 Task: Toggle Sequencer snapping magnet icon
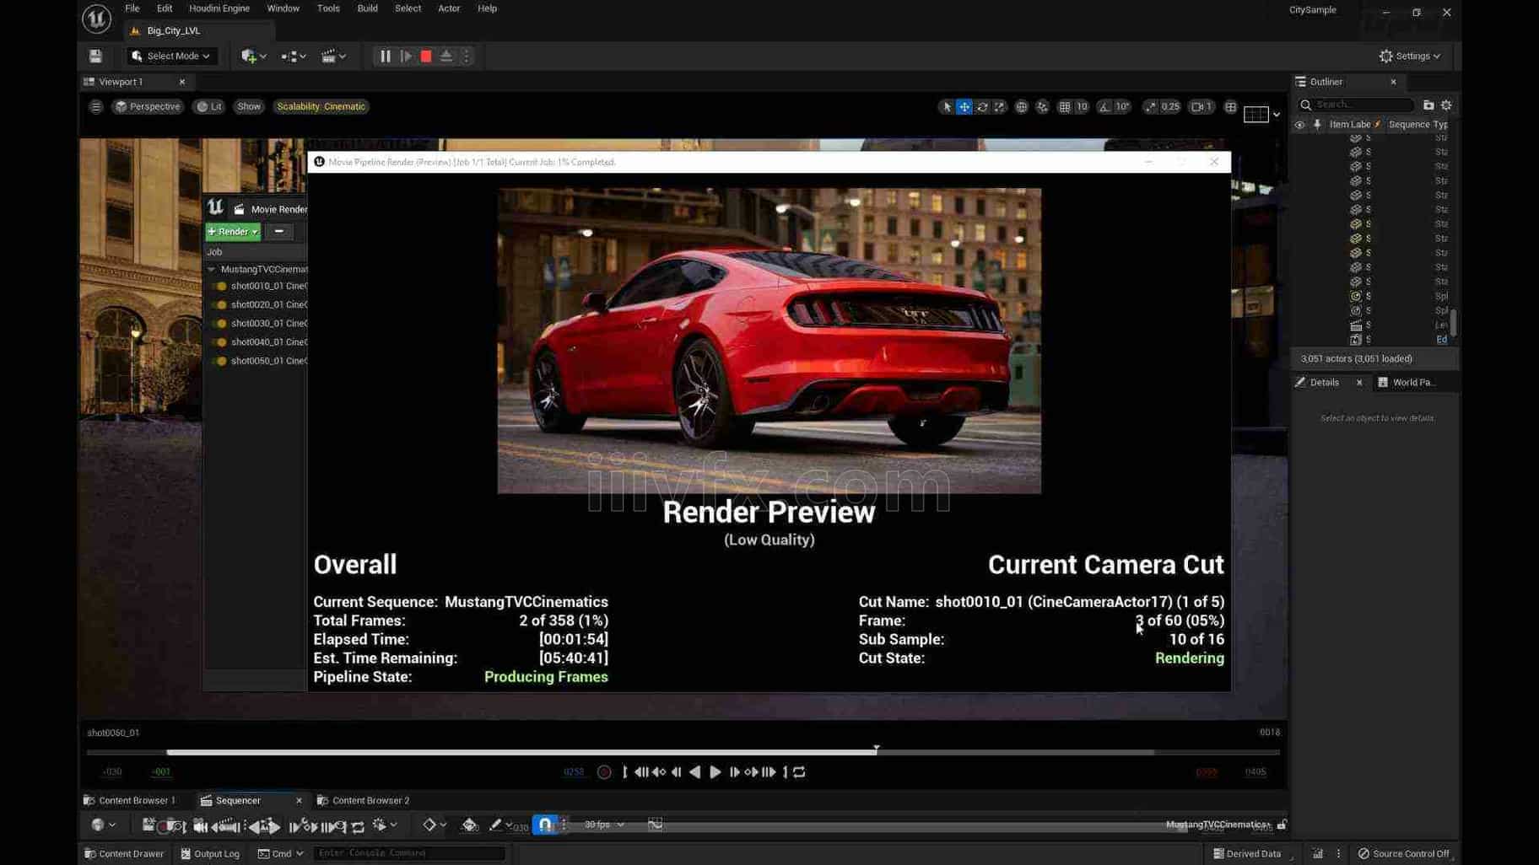[x=546, y=825]
